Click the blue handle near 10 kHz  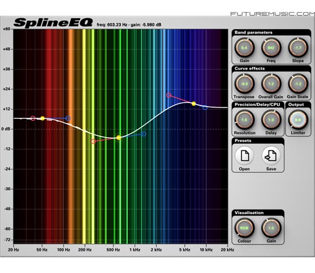pos(205,108)
